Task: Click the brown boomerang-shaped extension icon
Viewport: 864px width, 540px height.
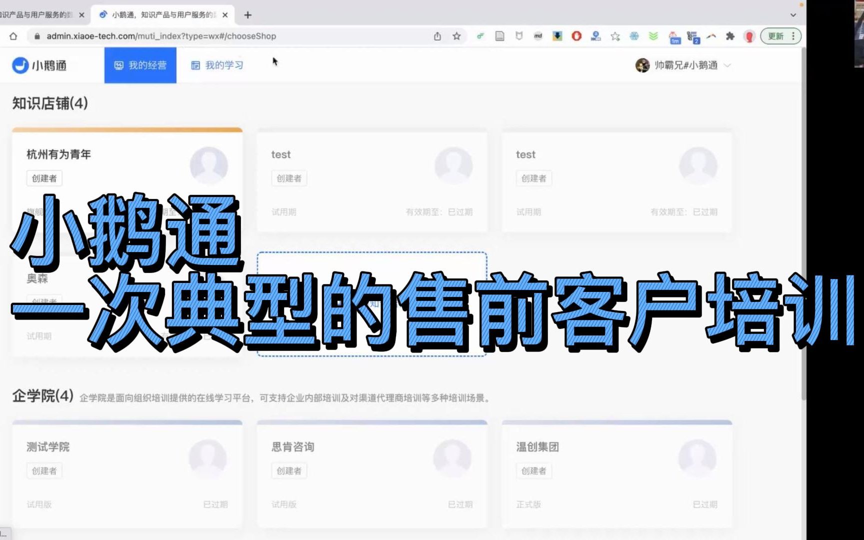Action: tap(711, 36)
